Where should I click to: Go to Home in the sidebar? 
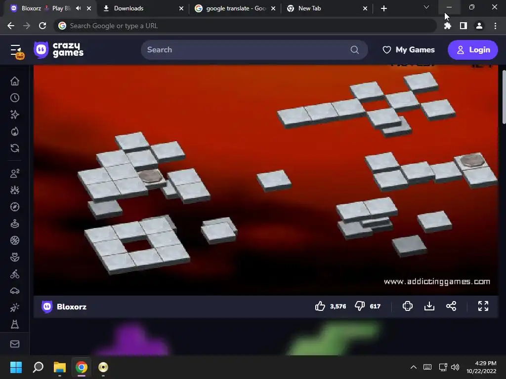tap(15, 81)
